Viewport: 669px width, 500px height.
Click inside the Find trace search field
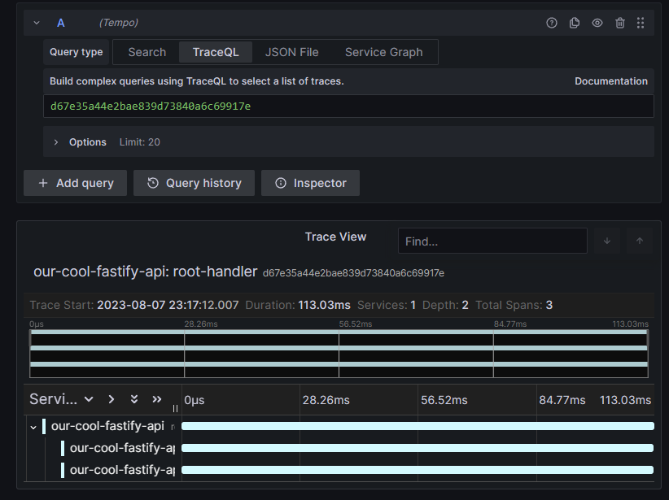(492, 241)
